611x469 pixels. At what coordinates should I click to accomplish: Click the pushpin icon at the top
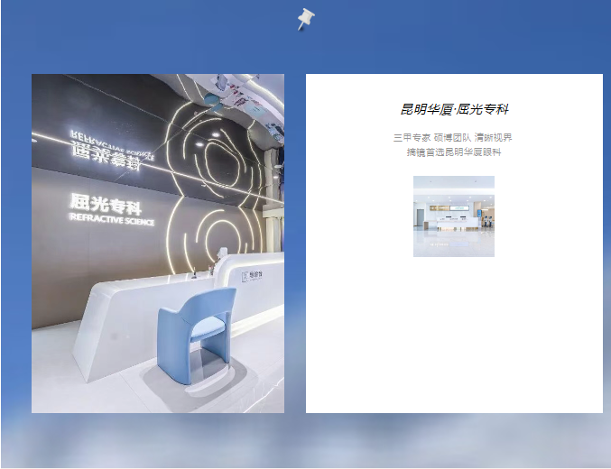click(x=306, y=19)
